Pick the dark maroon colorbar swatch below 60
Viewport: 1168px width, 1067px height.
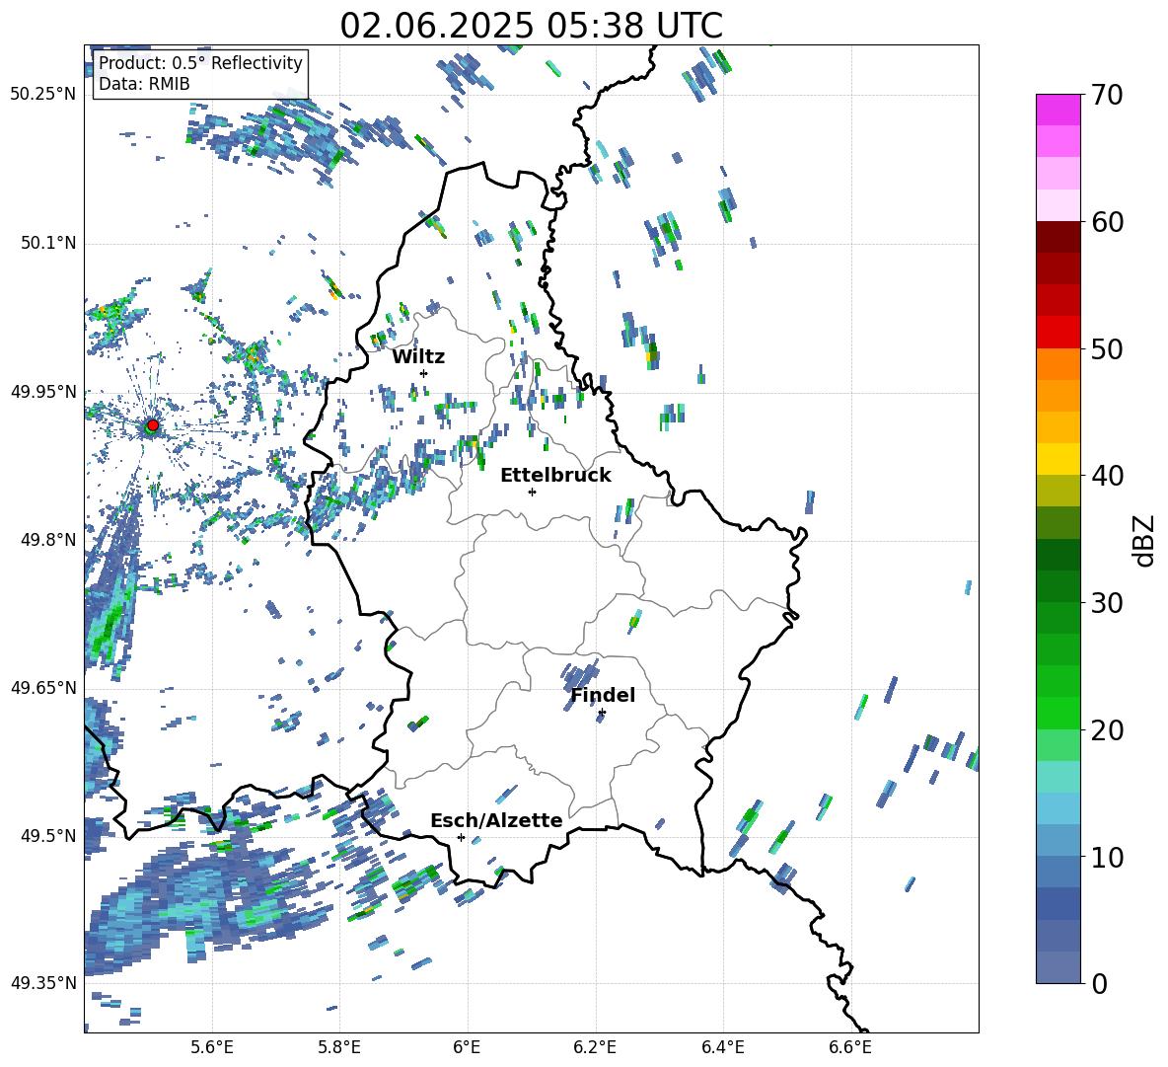[1058, 237]
